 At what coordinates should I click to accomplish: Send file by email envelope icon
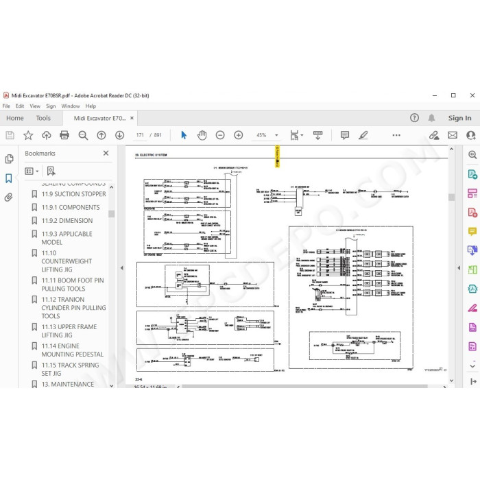click(453, 135)
